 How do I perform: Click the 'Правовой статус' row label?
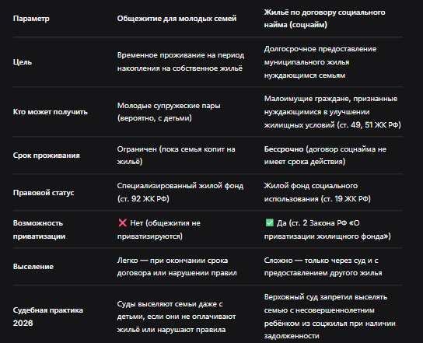point(44,193)
